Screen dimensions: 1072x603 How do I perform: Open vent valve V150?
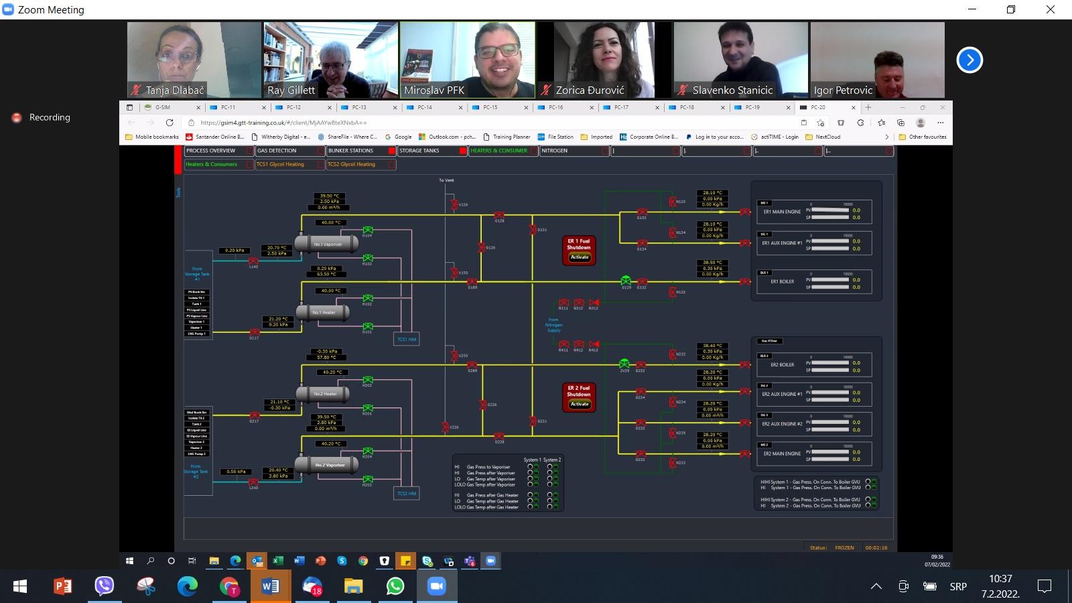(455, 273)
